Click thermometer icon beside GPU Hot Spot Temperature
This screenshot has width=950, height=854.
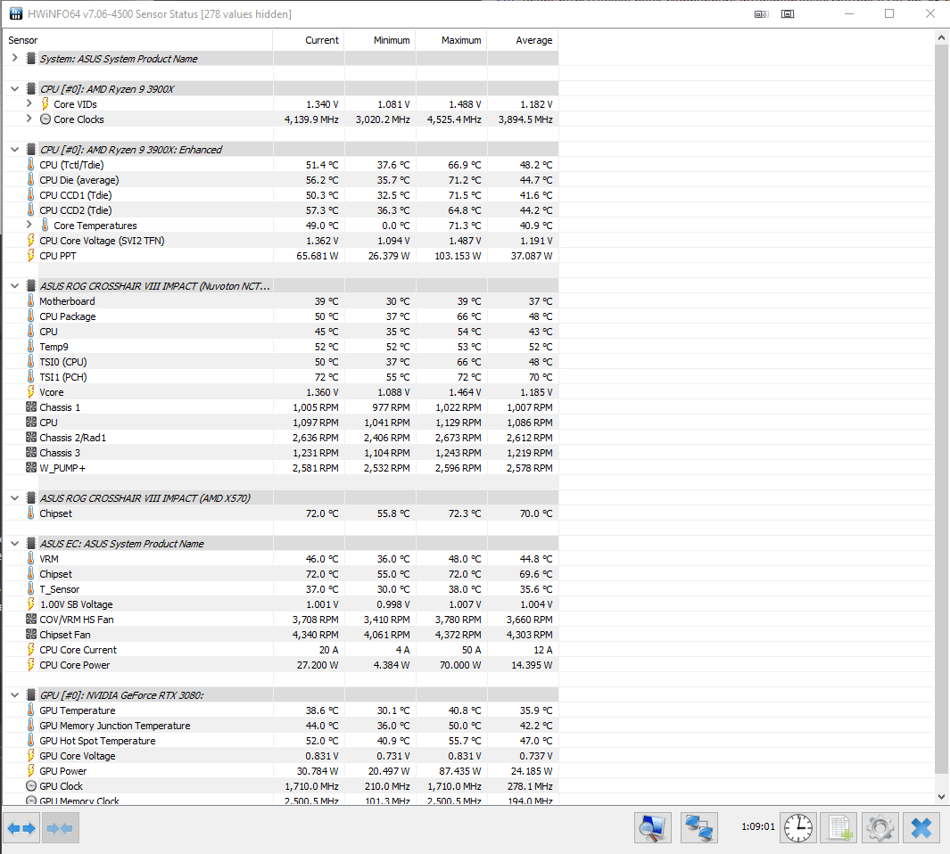pyautogui.click(x=31, y=740)
